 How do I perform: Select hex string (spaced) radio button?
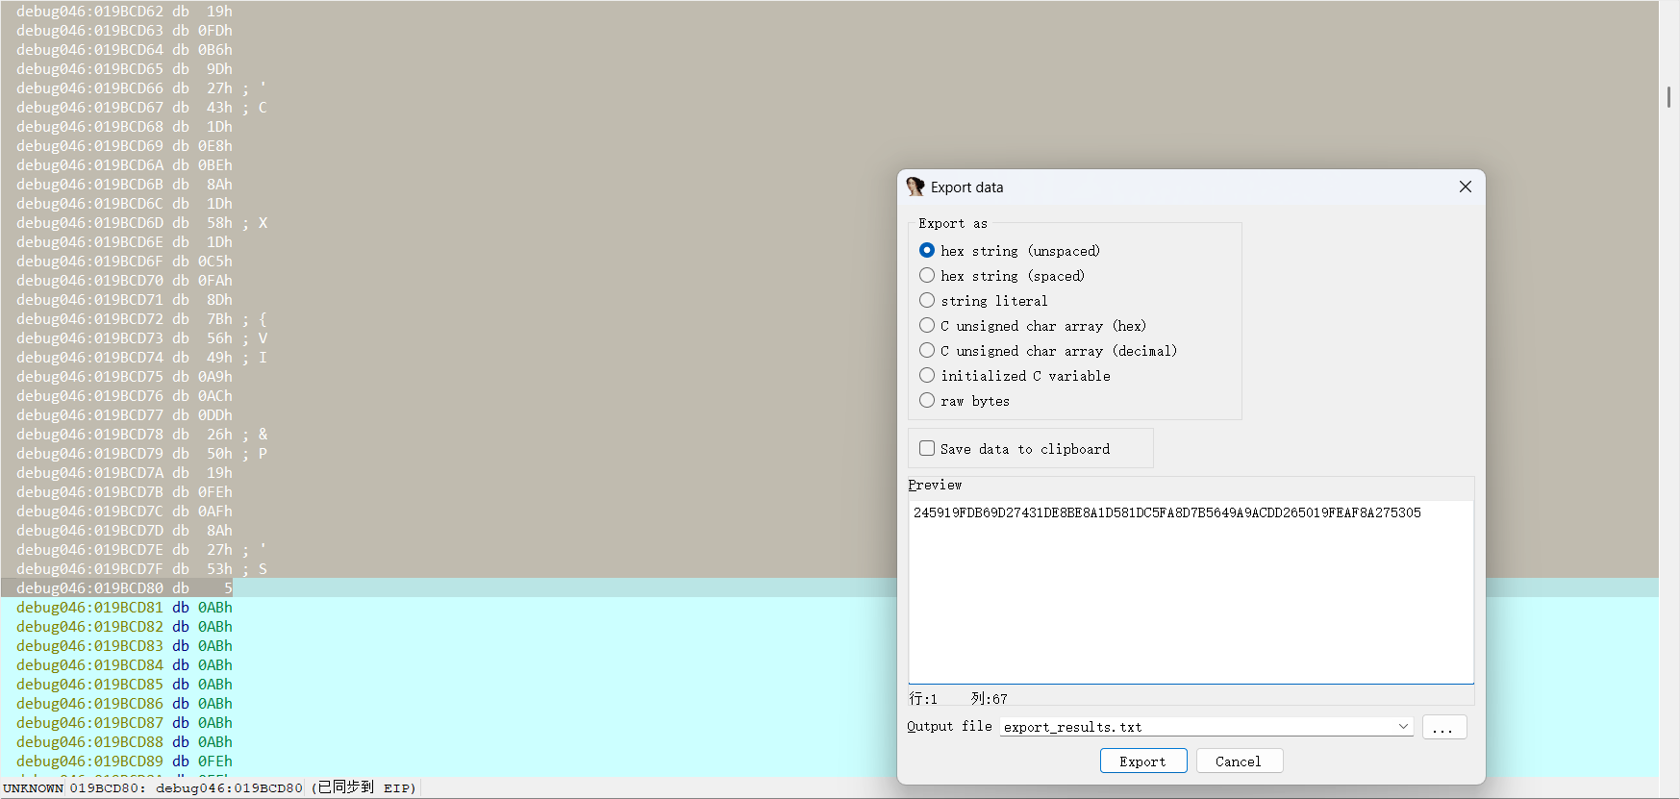pyautogui.click(x=927, y=275)
